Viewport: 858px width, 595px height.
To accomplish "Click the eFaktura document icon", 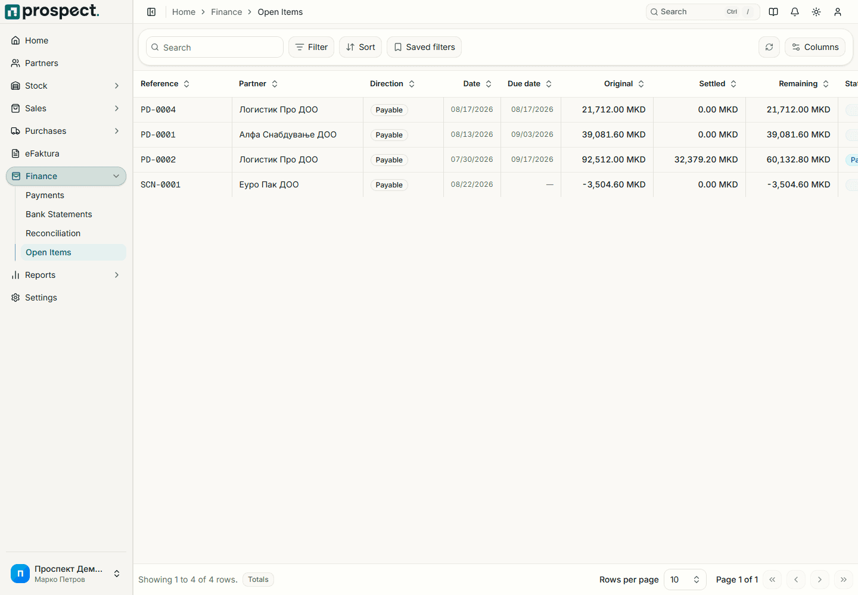I will (15, 154).
